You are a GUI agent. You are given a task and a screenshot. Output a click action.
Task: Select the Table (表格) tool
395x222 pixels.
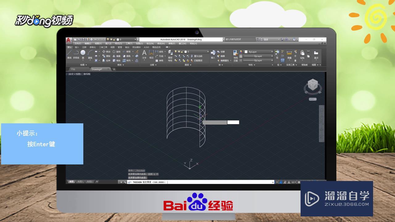tap(160, 61)
